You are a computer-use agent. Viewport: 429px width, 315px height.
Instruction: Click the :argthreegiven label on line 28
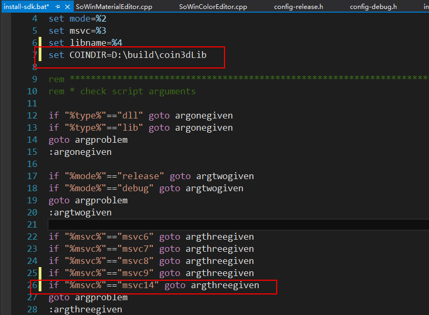(85, 310)
